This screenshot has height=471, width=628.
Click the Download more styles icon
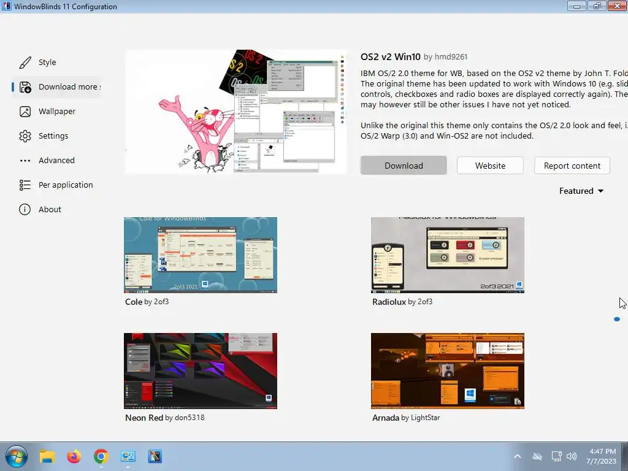tap(25, 87)
